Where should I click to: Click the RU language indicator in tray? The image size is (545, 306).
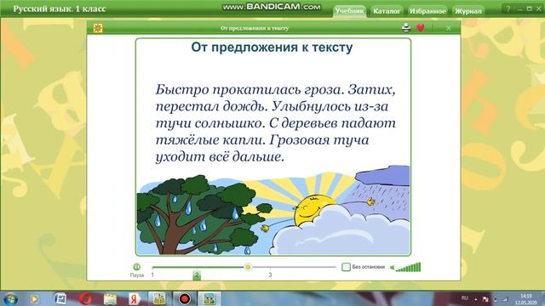(x=465, y=298)
